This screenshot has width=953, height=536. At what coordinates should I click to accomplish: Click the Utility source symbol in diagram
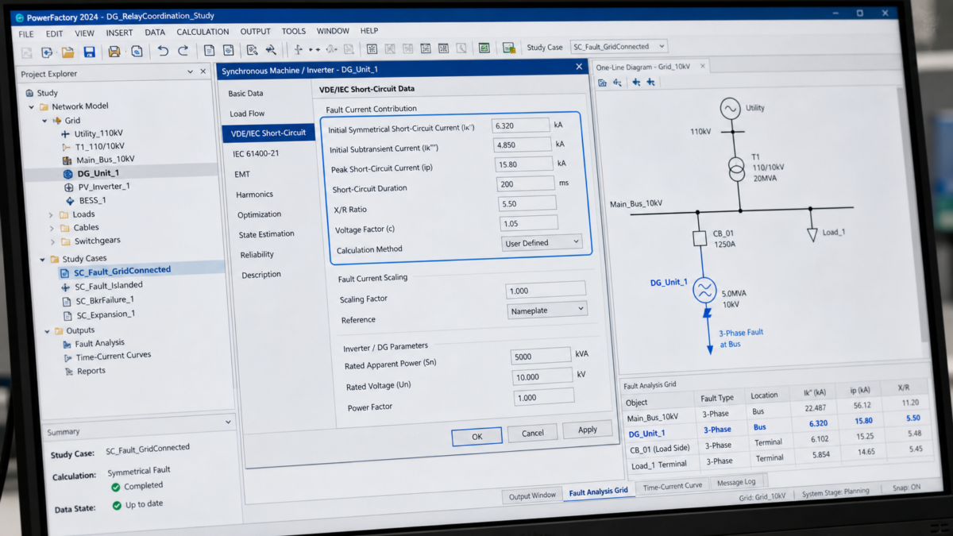pos(730,109)
